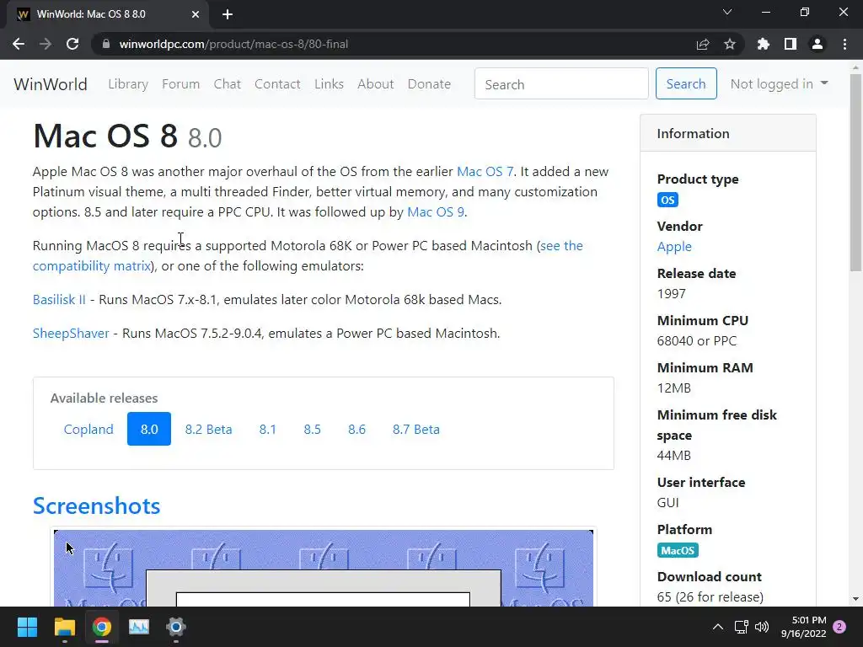This screenshot has height=647, width=863.
Task: Open the Extensions puzzle icon
Action: pos(764,44)
